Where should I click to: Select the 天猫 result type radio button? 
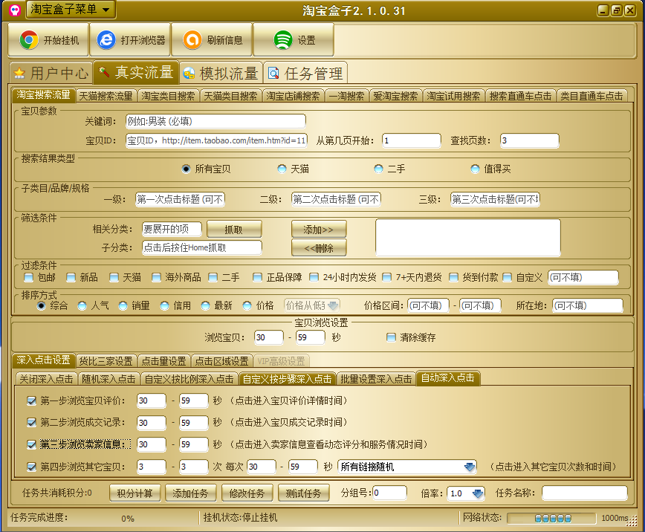pos(282,169)
